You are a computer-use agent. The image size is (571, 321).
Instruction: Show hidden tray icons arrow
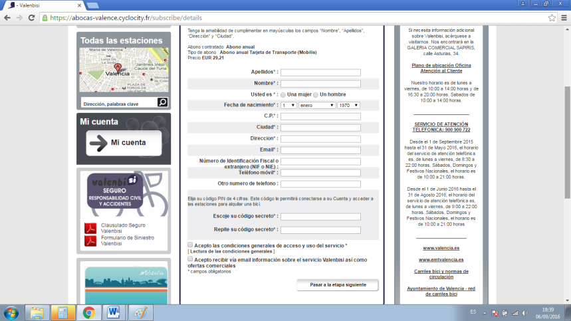click(485, 313)
